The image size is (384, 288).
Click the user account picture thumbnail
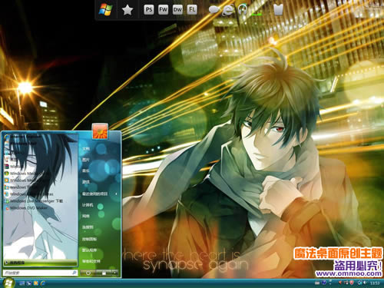[x=100, y=131]
